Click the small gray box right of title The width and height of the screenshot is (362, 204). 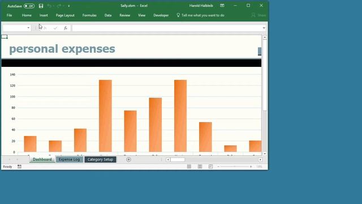pyautogui.click(x=260, y=52)
